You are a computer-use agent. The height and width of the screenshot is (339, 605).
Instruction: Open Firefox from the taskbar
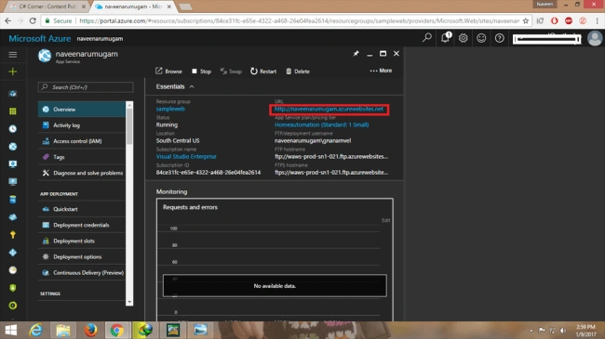point(90,330)
